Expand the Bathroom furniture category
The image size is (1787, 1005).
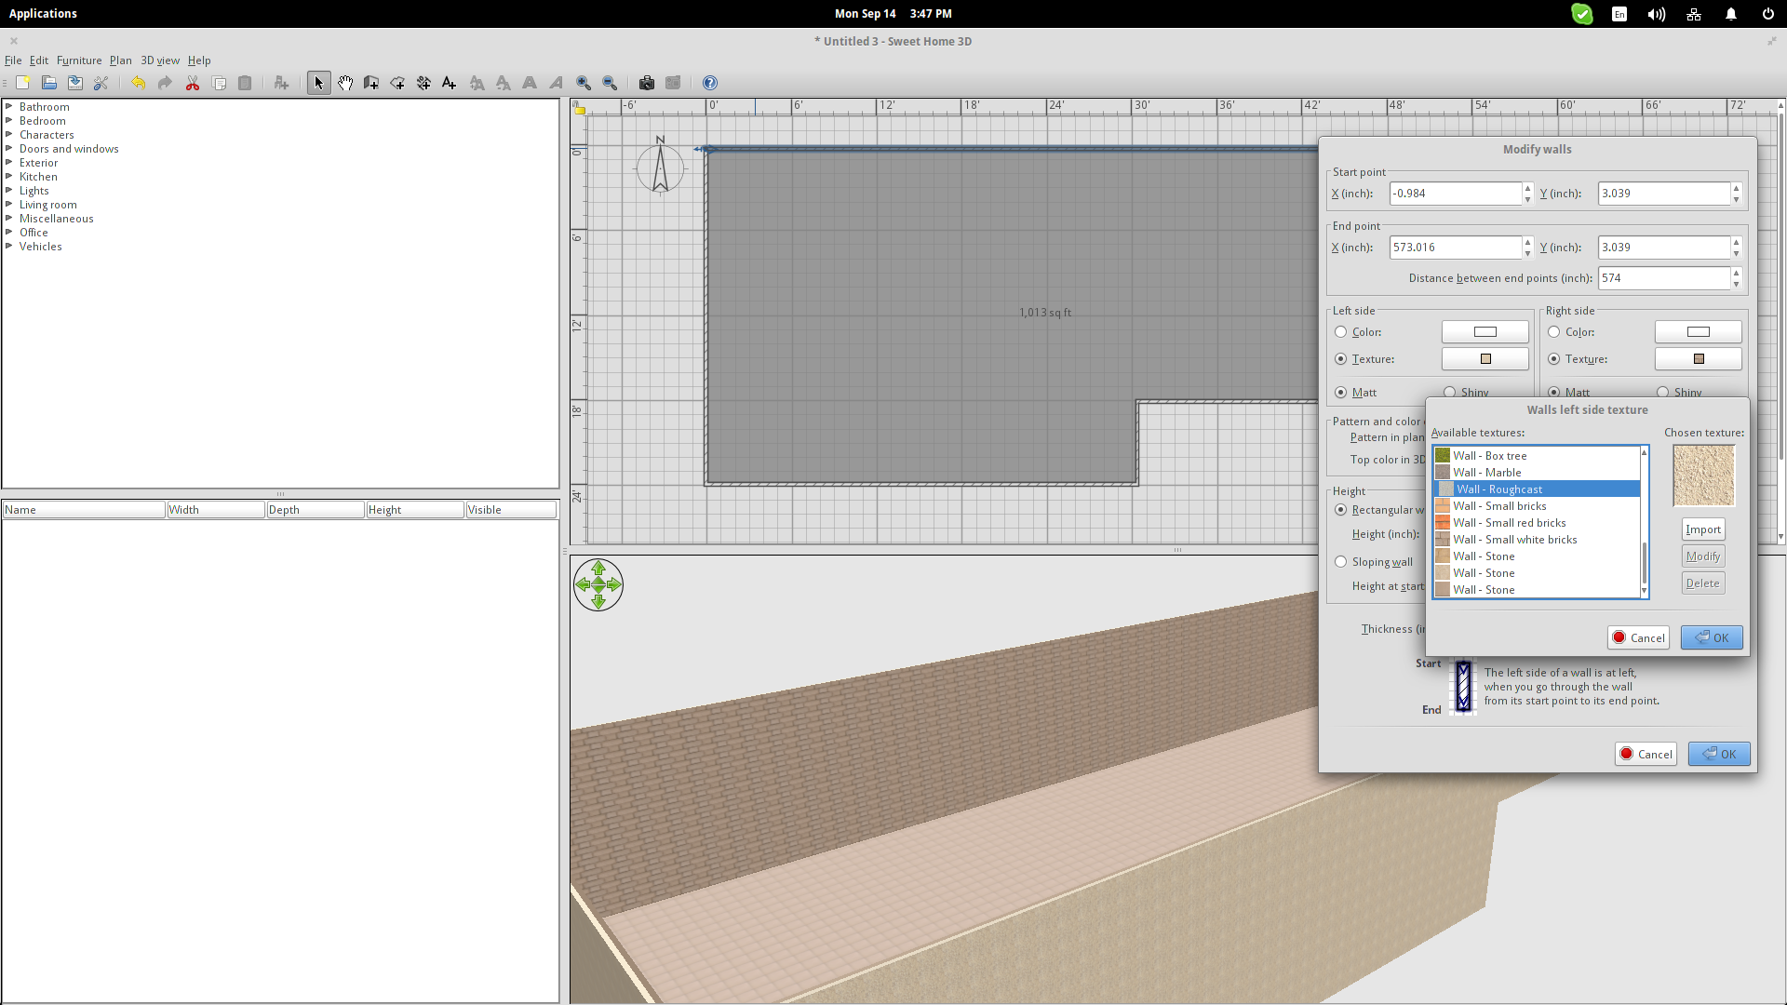click(9, 106)
